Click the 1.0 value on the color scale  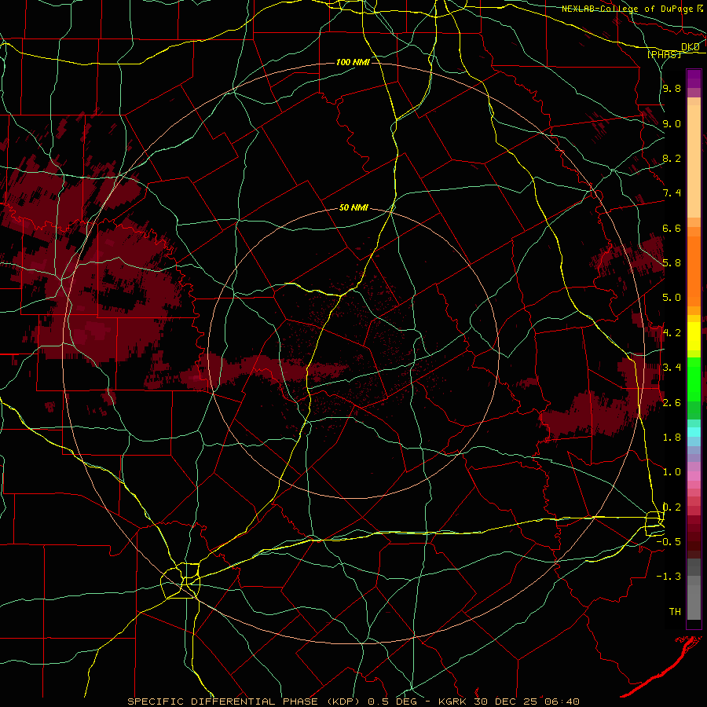(672, 472)
